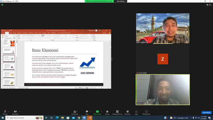
Task: Click 'Tell me what you want to do' box
Action: pyautogui.click(x=64, y=33)
